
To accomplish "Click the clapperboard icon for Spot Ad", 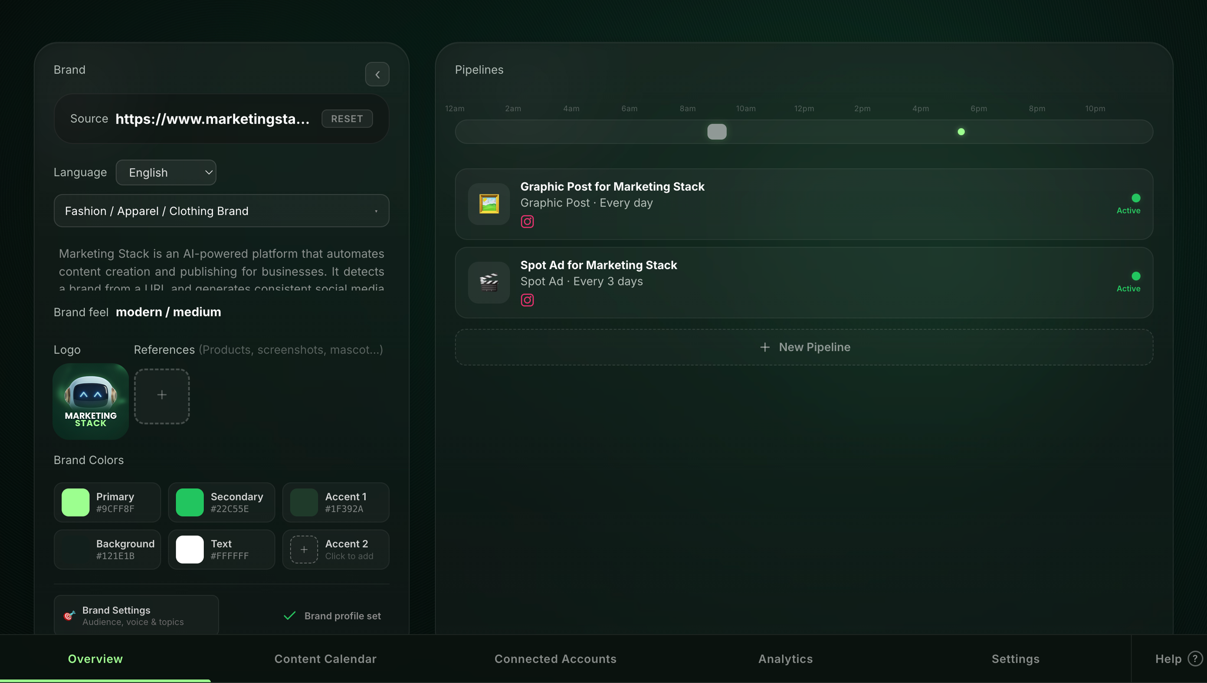I will pyautogui.click(x=489, y=282).
